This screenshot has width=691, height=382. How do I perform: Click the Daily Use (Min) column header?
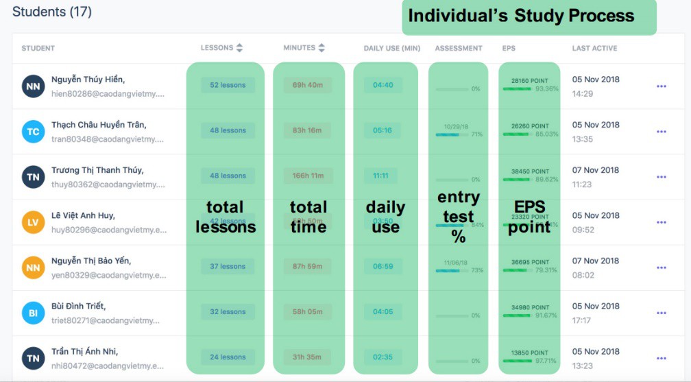tap(391, 49)
